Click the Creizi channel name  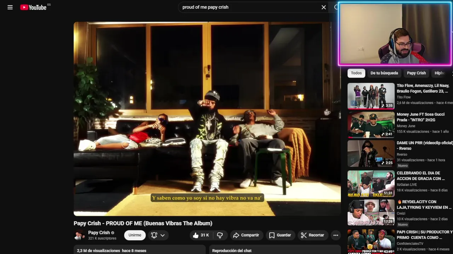[401, 213]
